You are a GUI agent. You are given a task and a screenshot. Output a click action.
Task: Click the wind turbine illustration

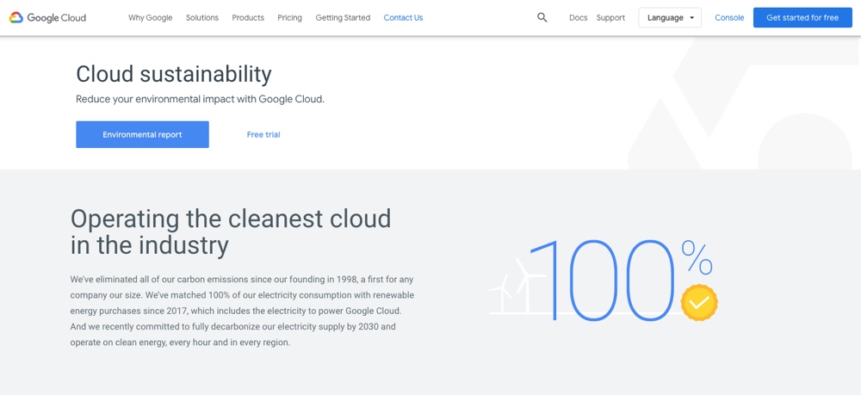513,286
